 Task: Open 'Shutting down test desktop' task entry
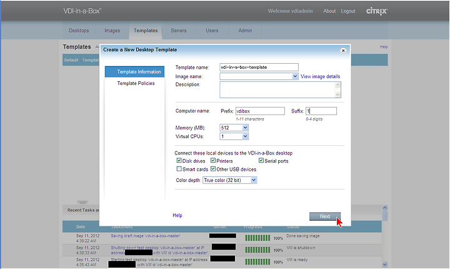click(x=159, y=250)
